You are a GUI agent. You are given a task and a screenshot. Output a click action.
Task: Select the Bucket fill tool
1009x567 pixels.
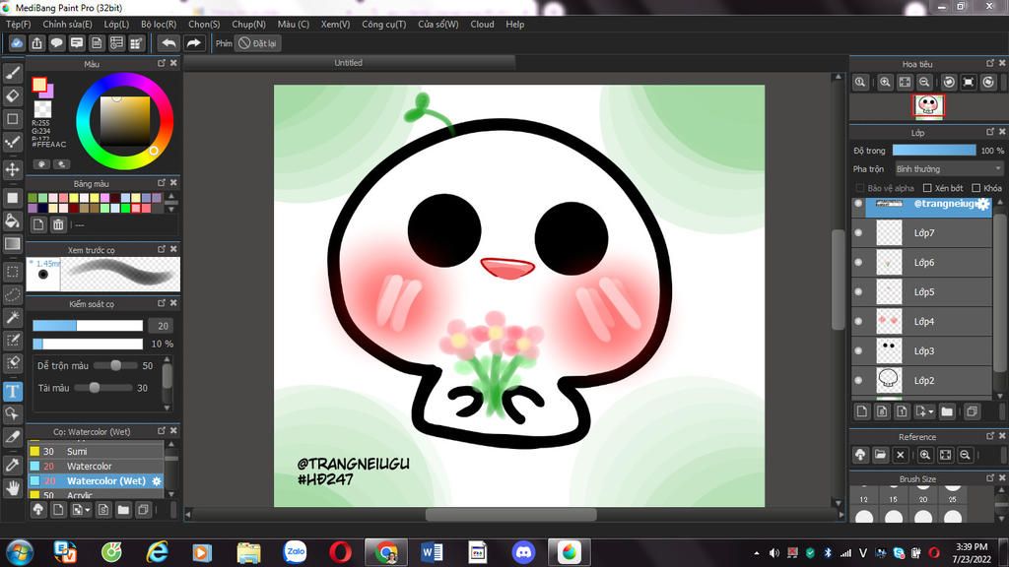[x=12, y=220]
